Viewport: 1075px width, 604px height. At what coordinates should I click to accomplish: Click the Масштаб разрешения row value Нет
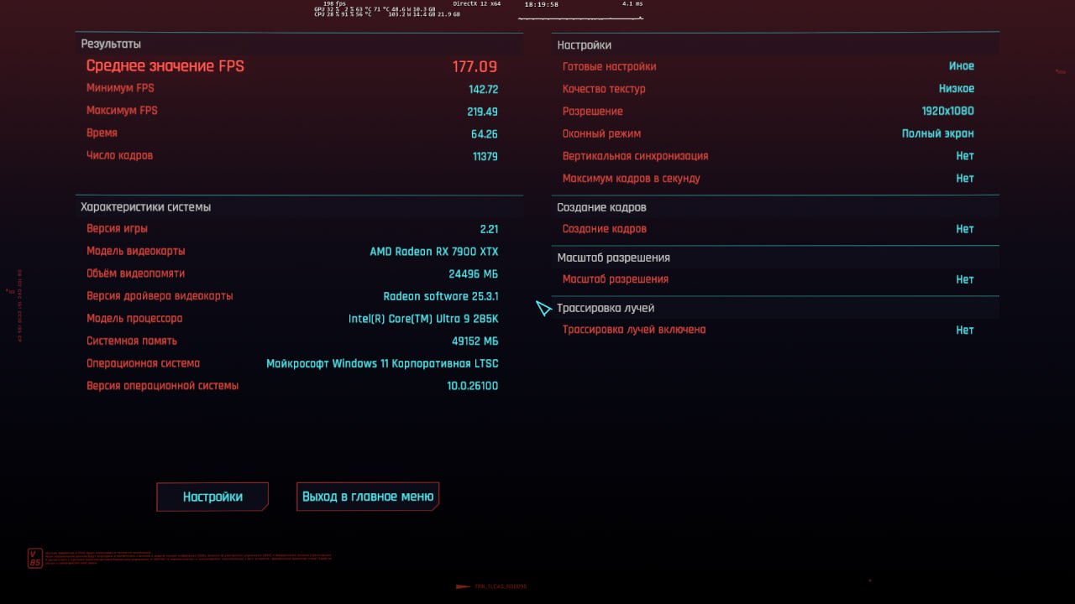[x=965, y=279]
